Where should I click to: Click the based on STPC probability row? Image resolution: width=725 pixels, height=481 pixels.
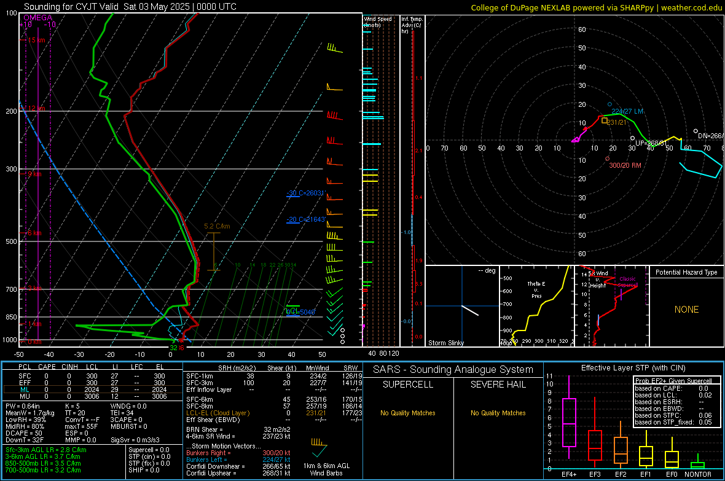pos(673,415)
